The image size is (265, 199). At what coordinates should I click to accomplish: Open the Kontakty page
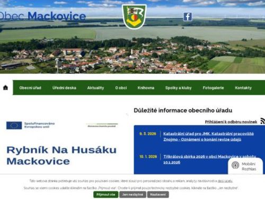click(243, 88)
